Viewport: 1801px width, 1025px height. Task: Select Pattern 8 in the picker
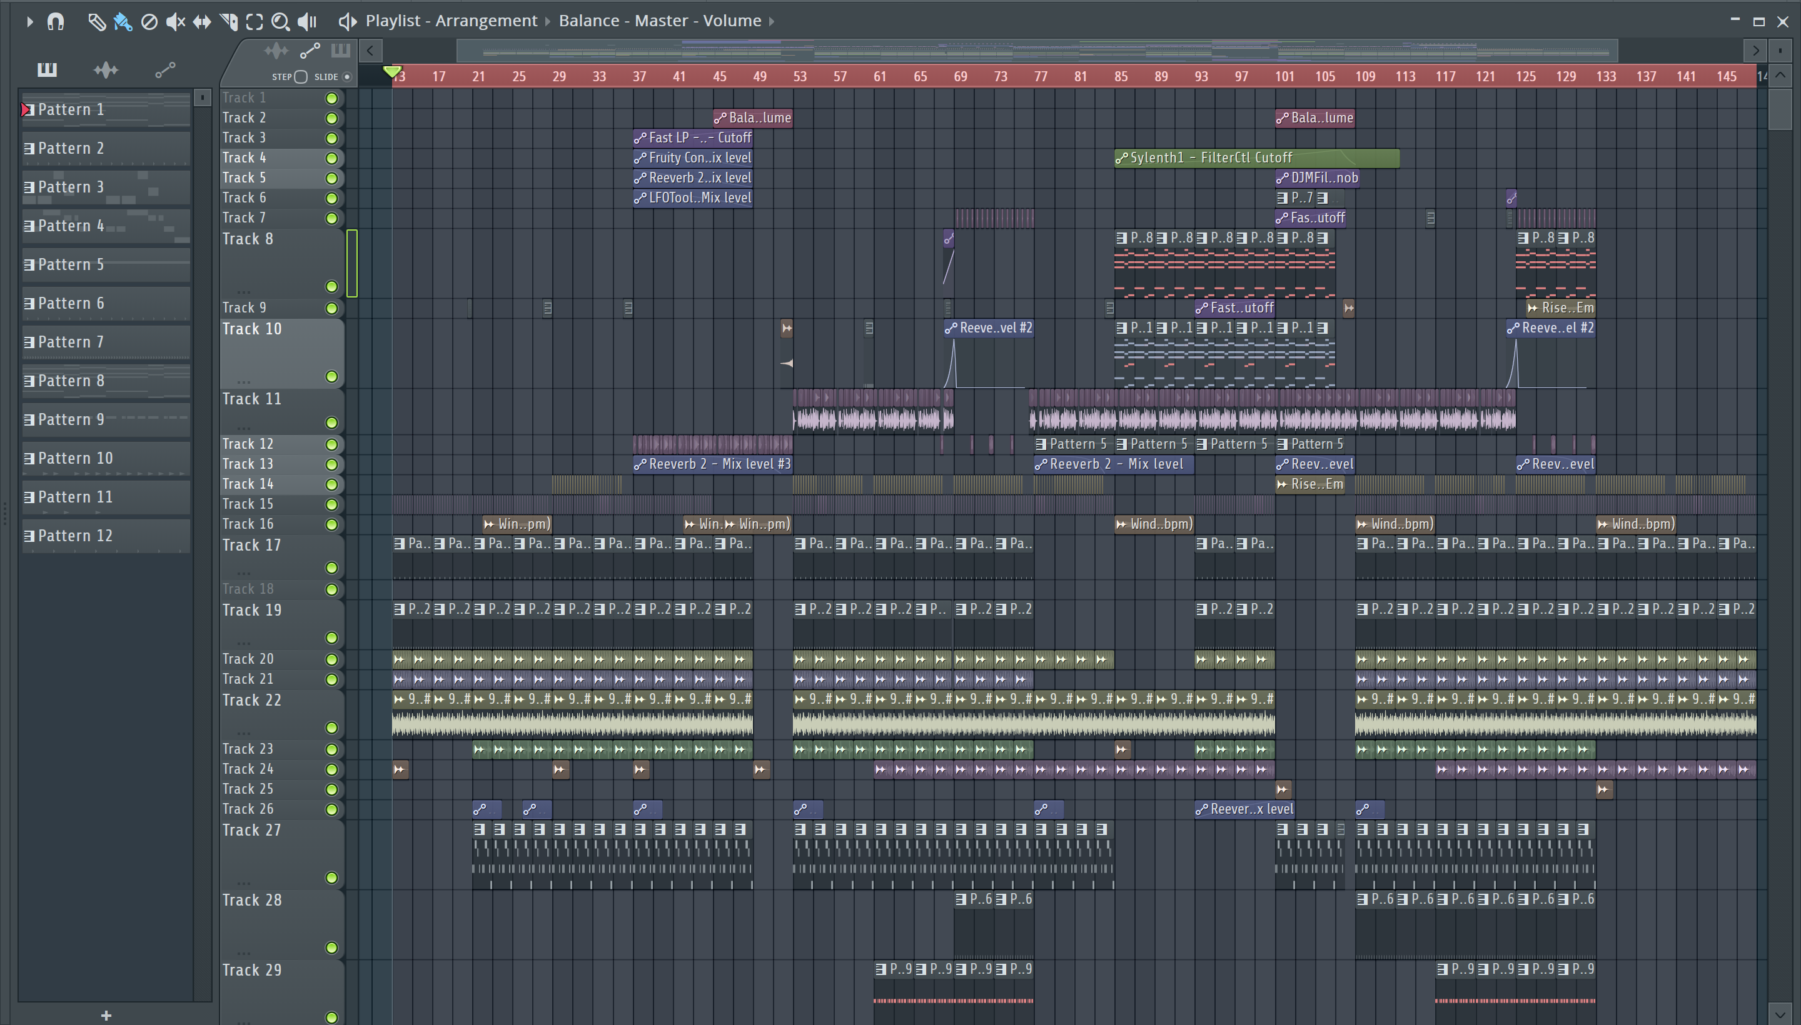point(106,380)
